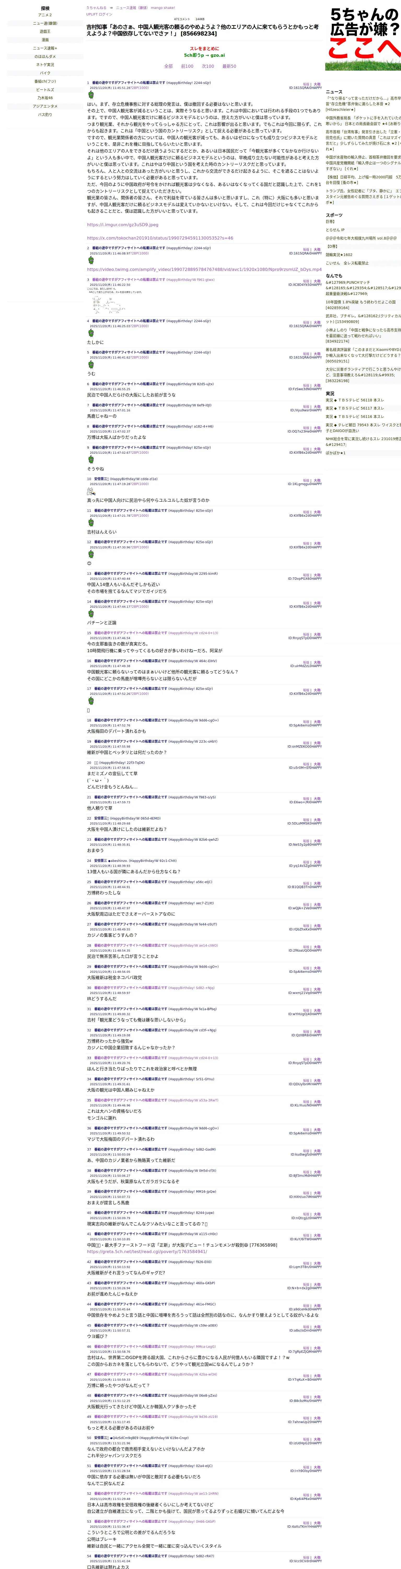Click the 大砲 link on post 20
This screenshot has width=401, height=1569.
click(x=317, y=764)
